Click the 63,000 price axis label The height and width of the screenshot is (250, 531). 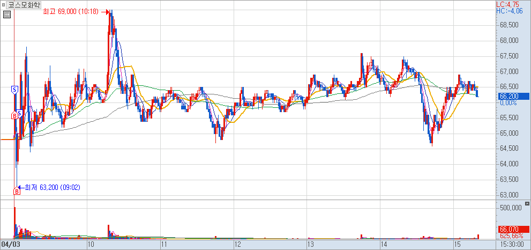click(x=509, y=195)
